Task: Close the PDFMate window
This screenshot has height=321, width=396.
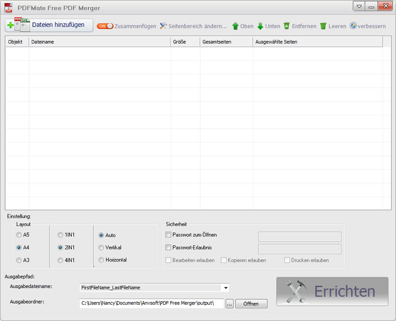Action: (386, 6)
